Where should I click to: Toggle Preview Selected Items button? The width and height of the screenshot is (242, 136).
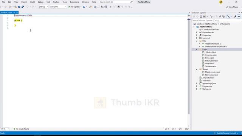[239, 17]
